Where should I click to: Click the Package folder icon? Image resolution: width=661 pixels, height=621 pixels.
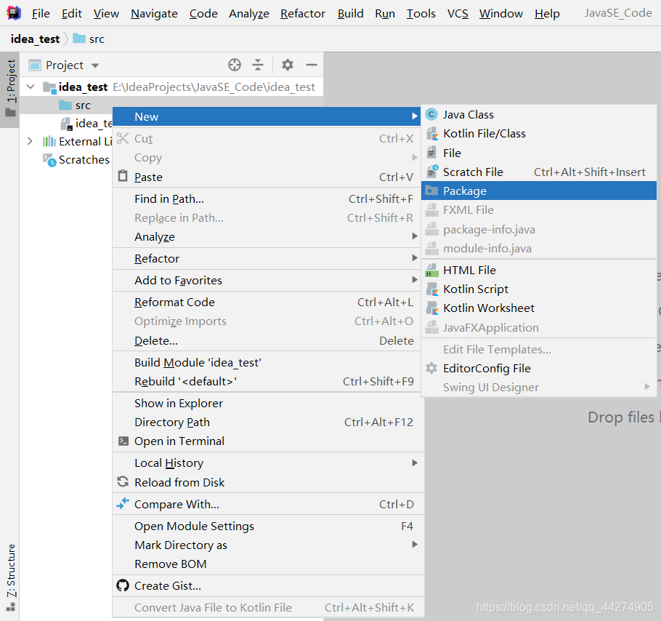431,191
